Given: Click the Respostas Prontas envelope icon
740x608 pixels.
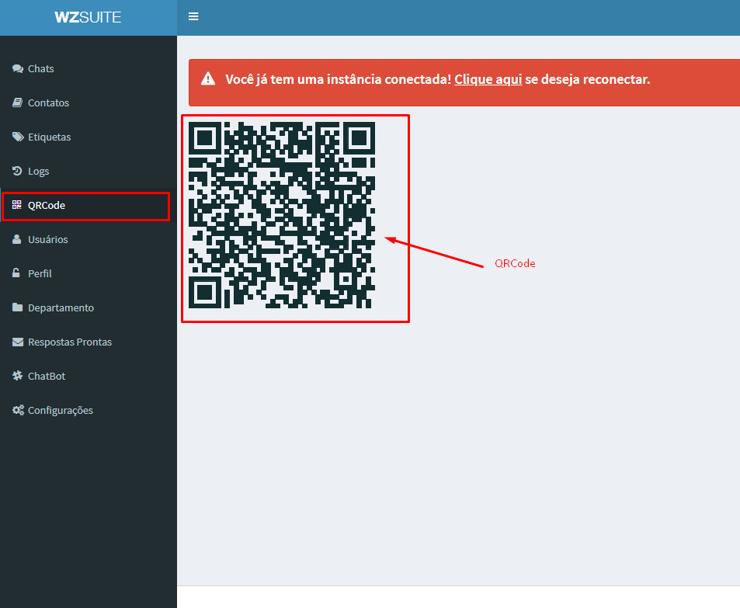Looking at the screenshot, I should (17, 342).
